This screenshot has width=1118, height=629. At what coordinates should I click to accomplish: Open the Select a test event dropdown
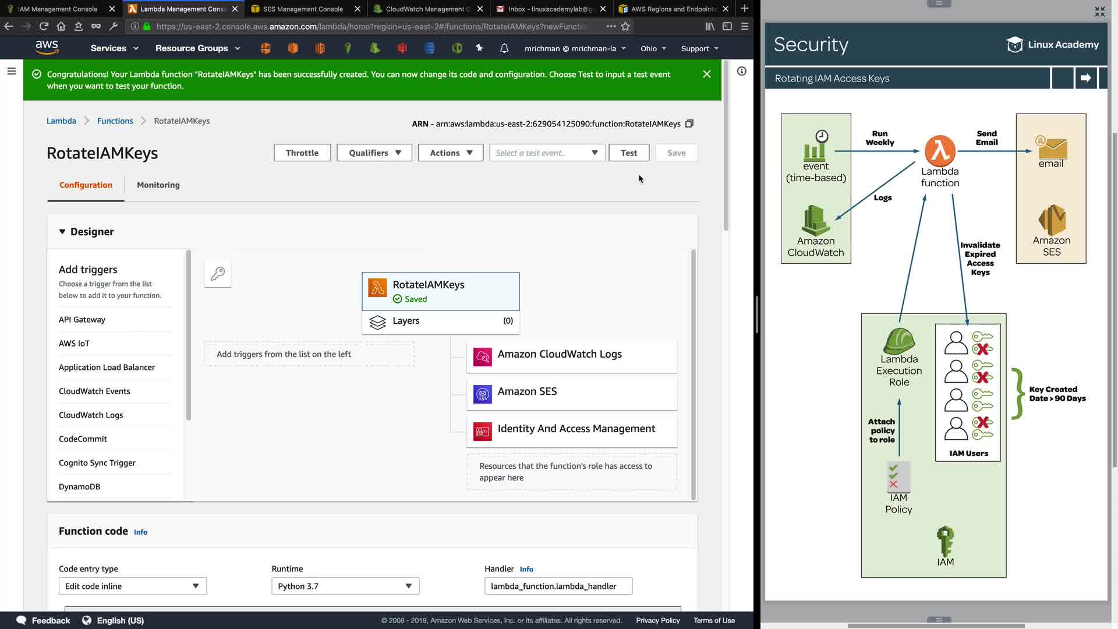coord(547,153)
